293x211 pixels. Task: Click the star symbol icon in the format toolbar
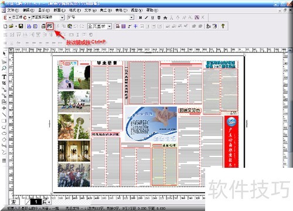[x=165, y=18]
